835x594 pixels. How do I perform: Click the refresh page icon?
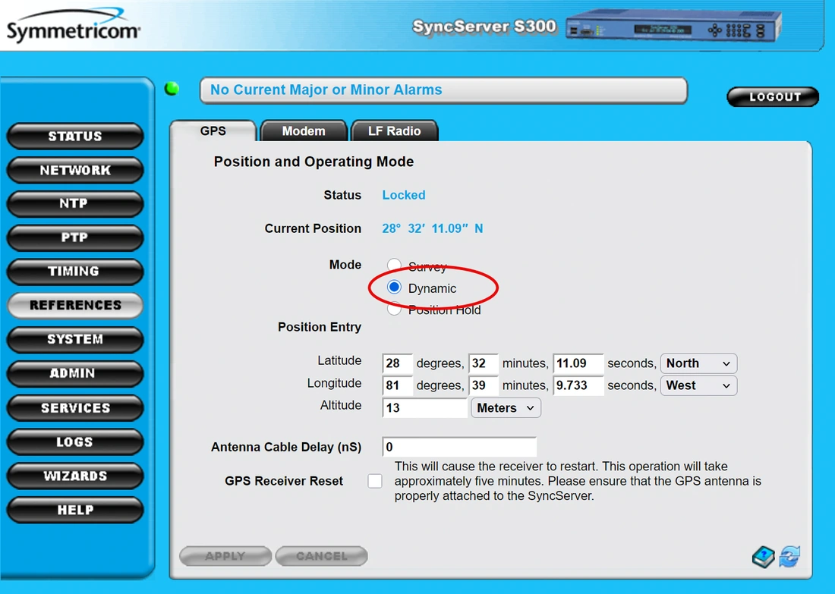click(x=789, y=557)
